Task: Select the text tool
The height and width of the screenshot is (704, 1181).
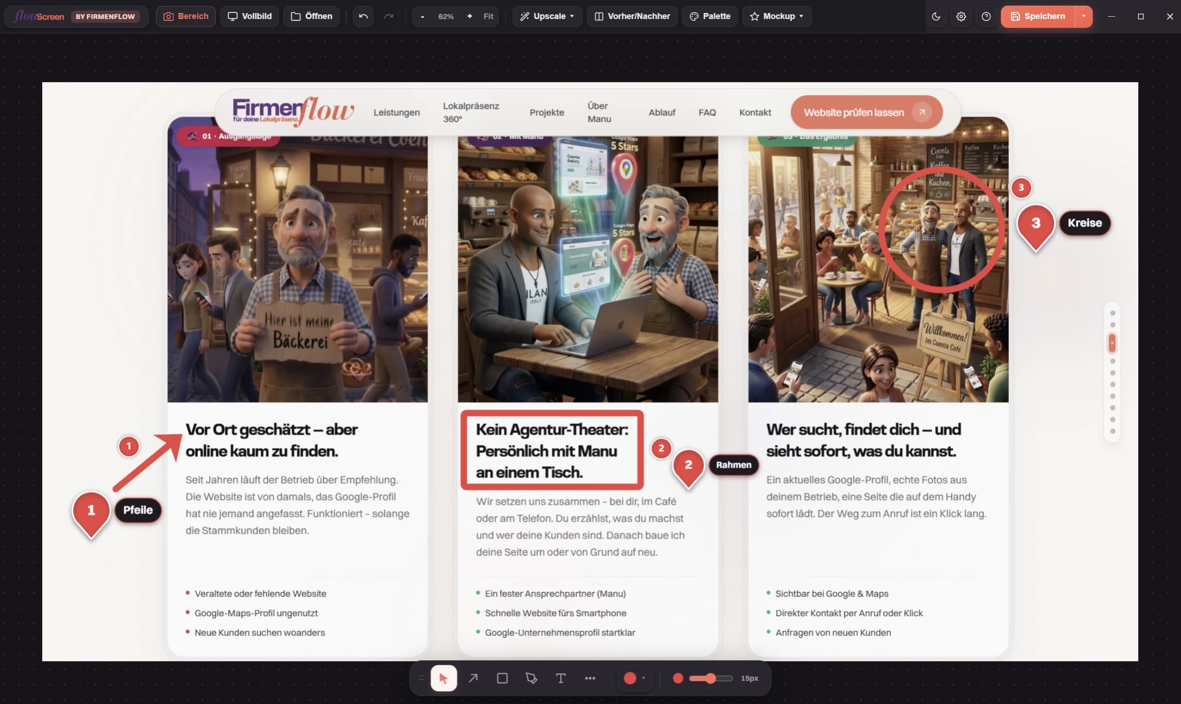Action: (x=561, y=678)
